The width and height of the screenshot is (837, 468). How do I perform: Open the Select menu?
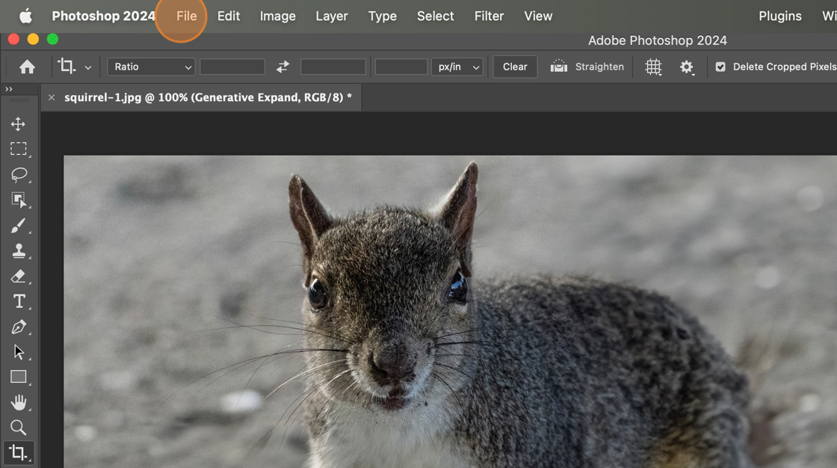point(436,16)
